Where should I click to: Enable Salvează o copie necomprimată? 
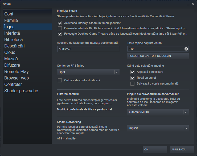(132, 83)
